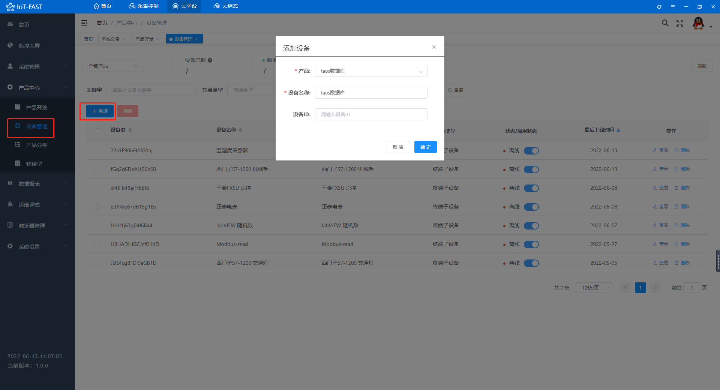Click 取消 in the 添加设备 dialog
This screenshot has height=390, width=720.
point(397,147)
